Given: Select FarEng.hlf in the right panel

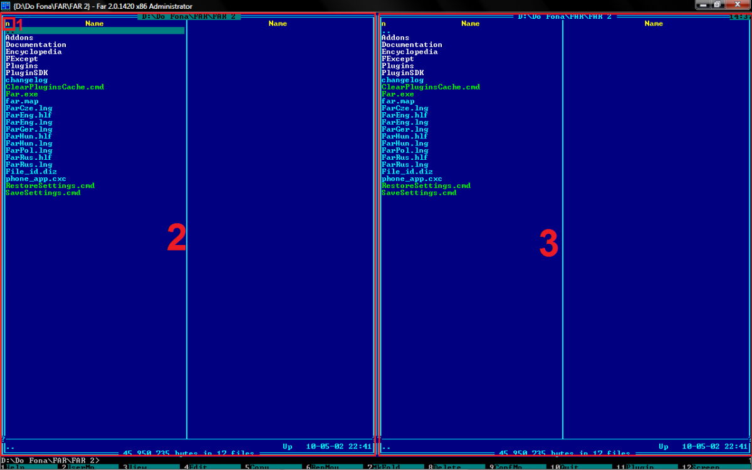Looking at the screenshot, I should (405, 115).
